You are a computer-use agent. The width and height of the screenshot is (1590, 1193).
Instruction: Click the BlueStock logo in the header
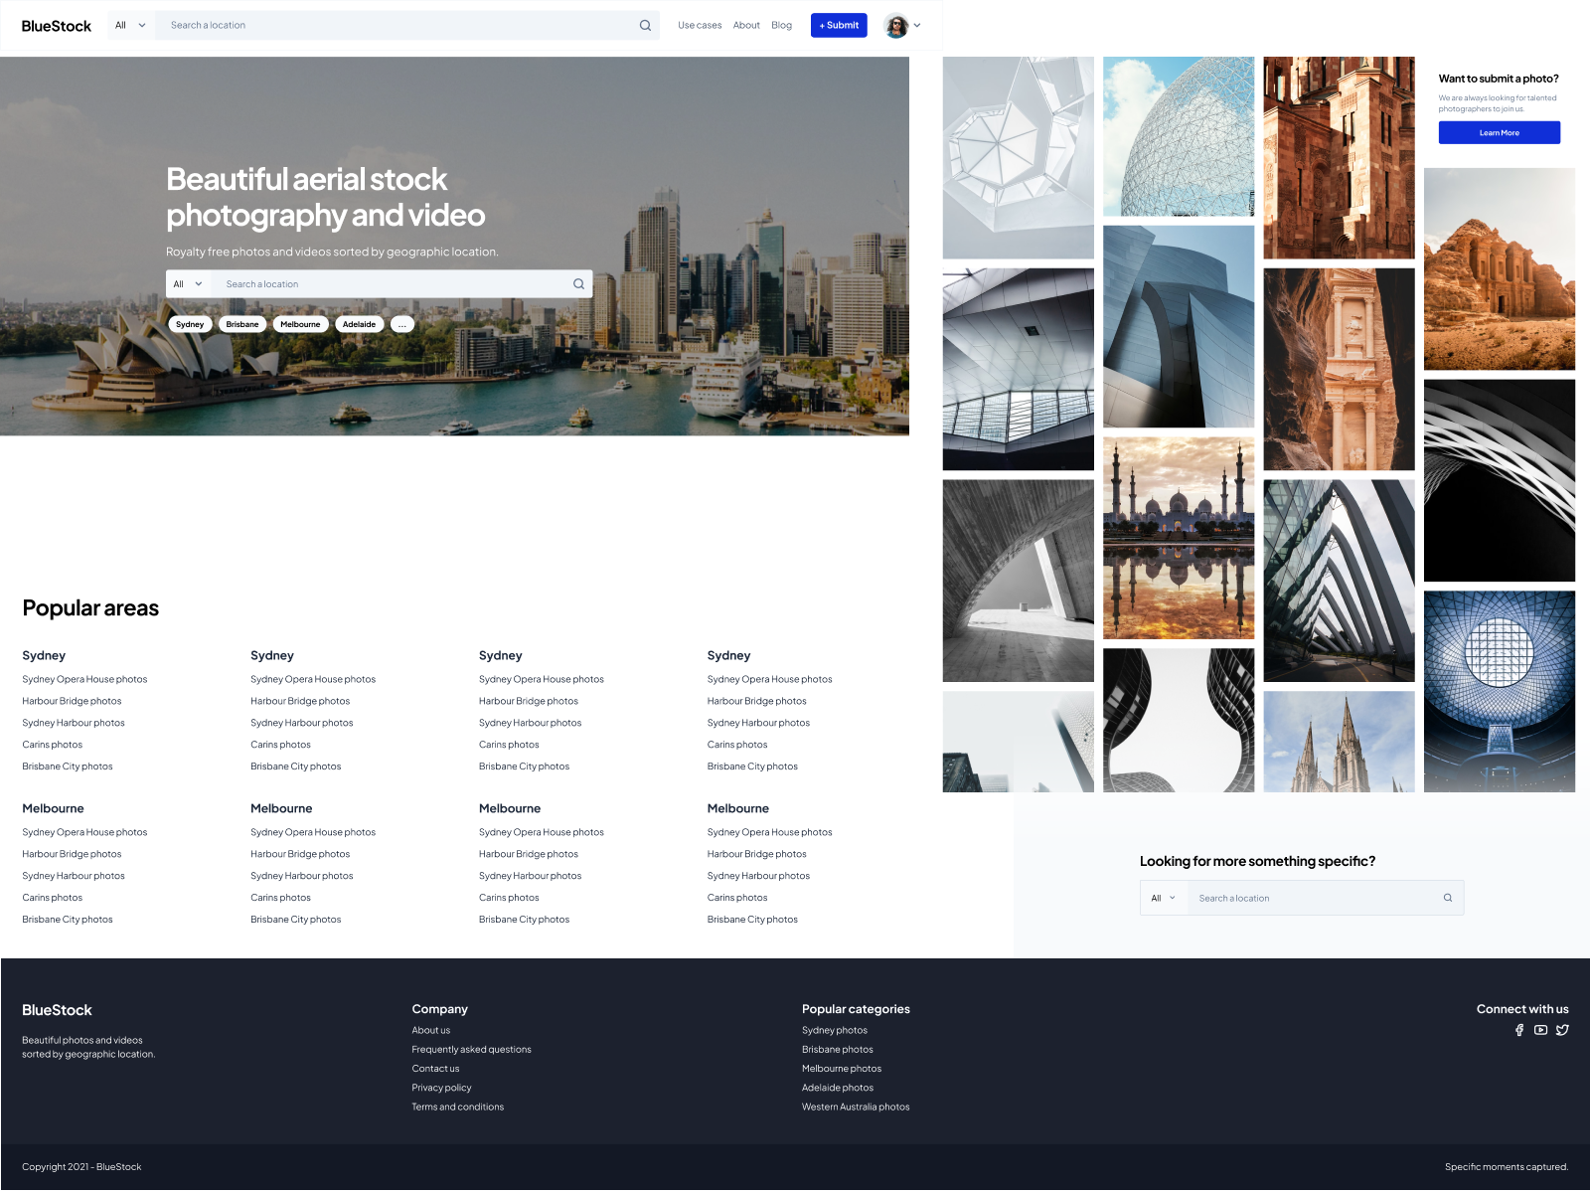57,26
